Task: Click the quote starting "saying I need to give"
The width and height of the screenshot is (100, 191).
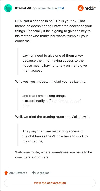Action: [55, 63]
